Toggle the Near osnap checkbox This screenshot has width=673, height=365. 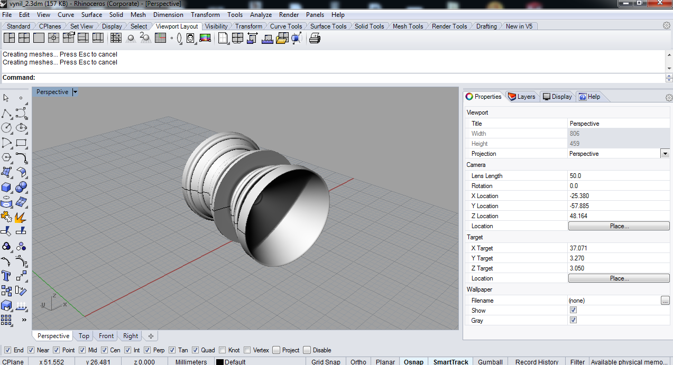31,350
